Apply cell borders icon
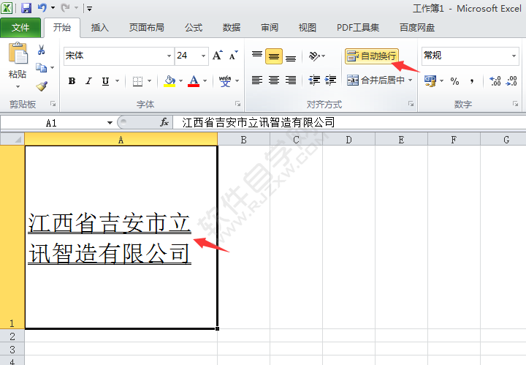Image resolution: width=526 pixels, height=365 pixels. [137, 81]
